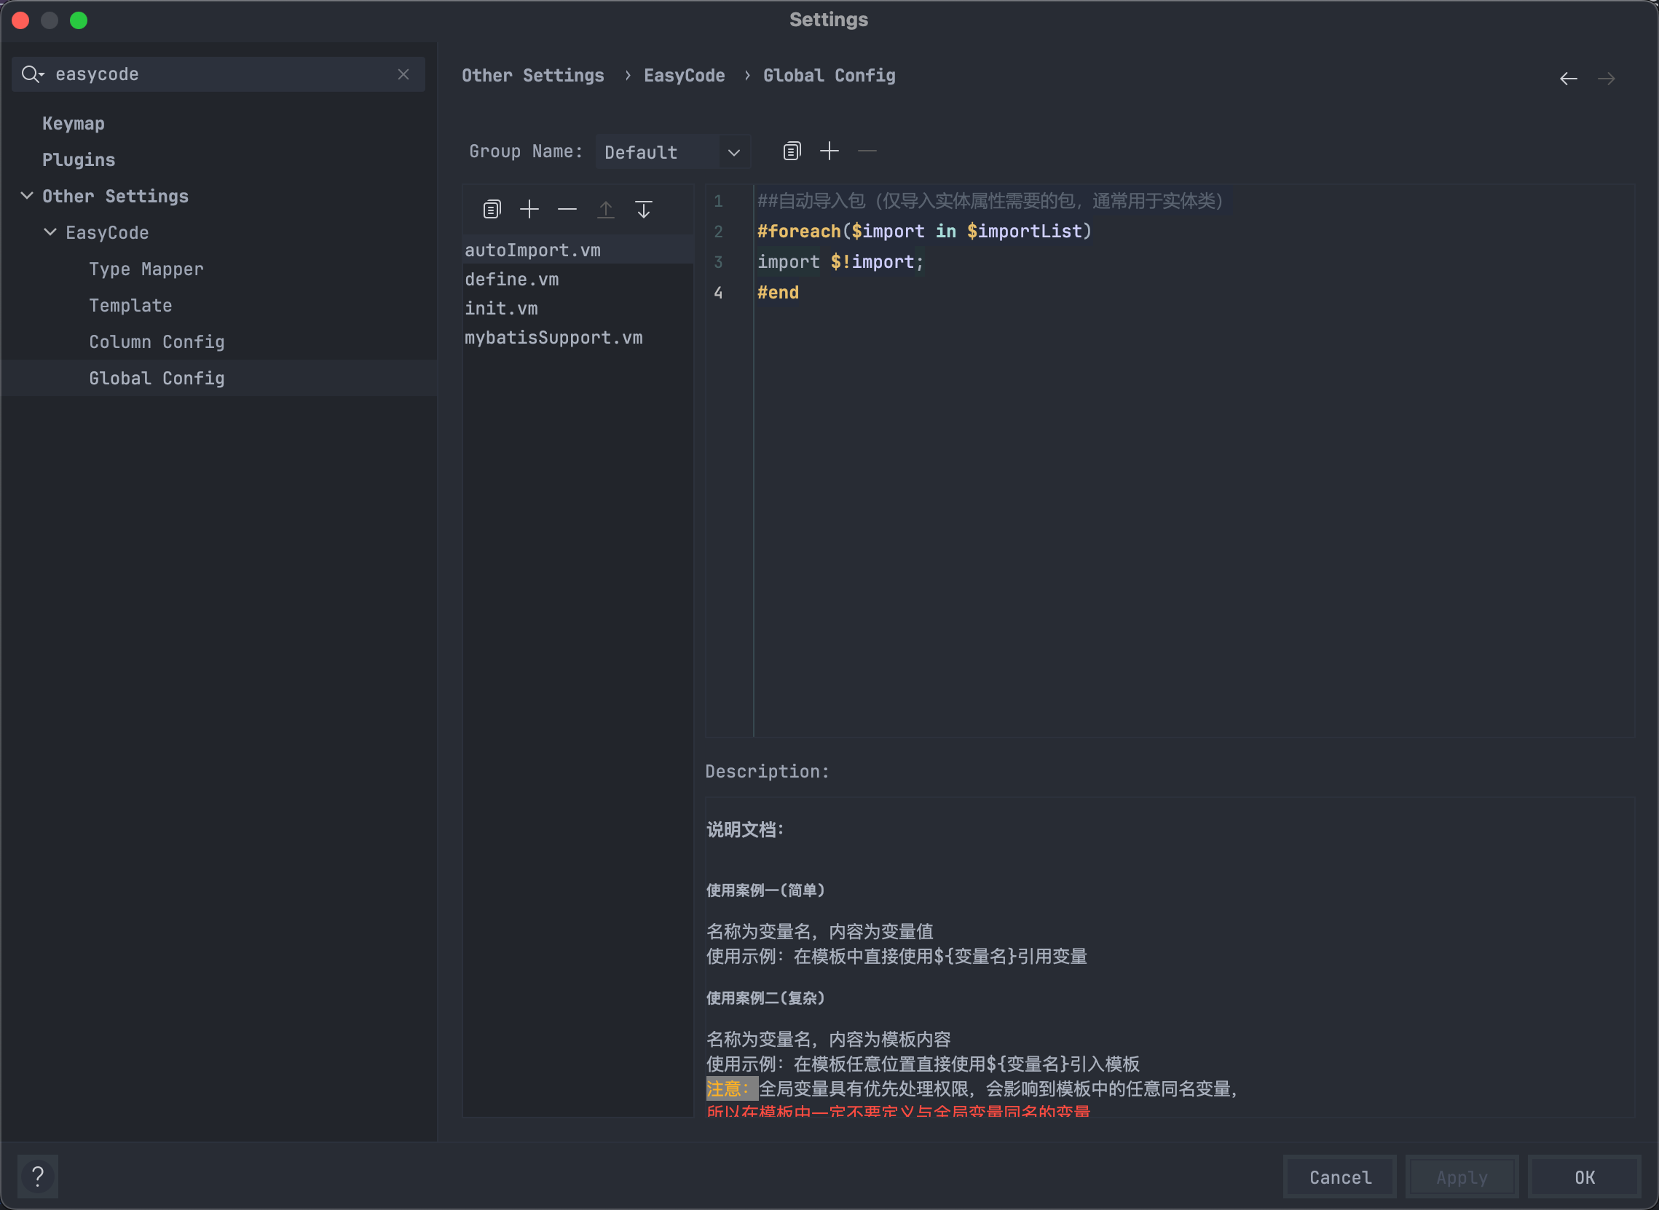Select Column Config page

coord(157,342)
